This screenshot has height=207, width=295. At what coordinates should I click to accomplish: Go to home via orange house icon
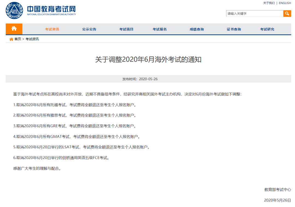14,29
